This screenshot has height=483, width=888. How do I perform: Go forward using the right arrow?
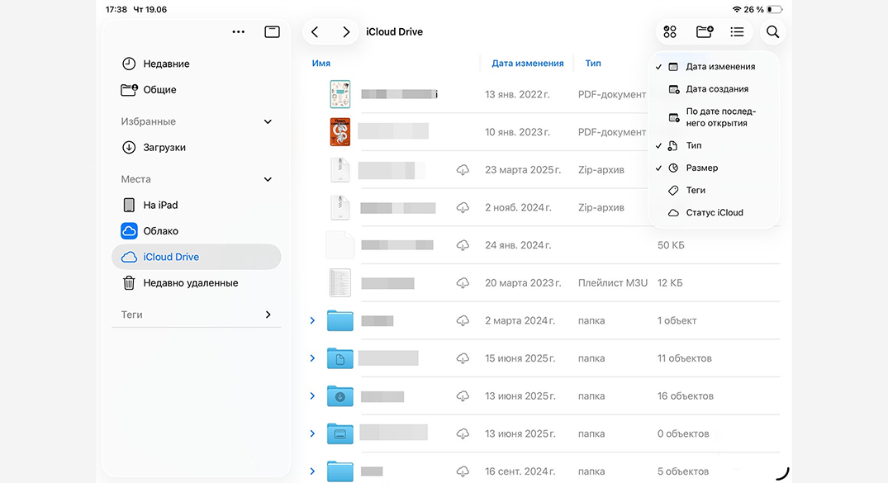(x=346, y=32)
